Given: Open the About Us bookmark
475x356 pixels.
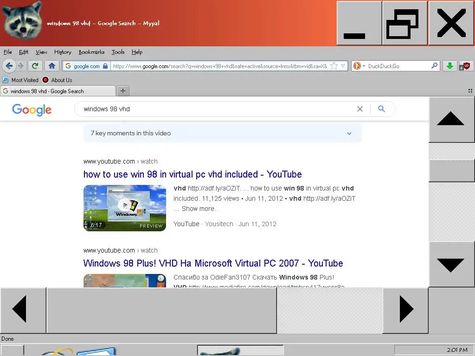Looking at the screenshot, I should pos(57,80).
